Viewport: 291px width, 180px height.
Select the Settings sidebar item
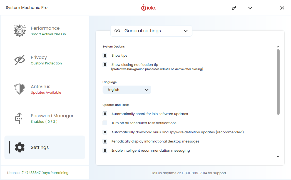45,147
